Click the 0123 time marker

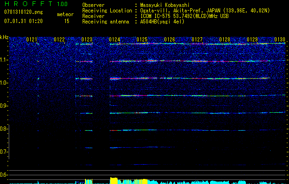pyautogui.click(x=87, y=40)
